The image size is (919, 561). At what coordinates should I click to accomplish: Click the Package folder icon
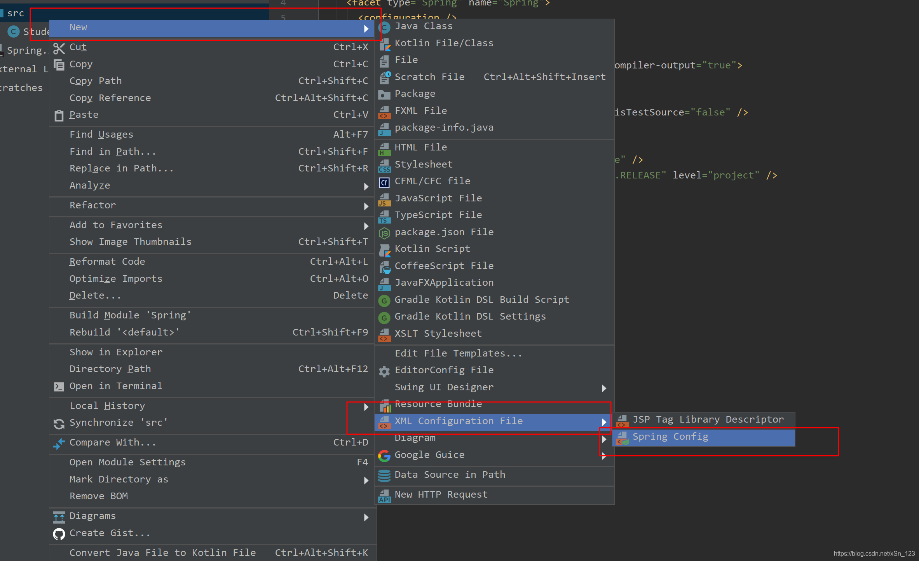384,94
